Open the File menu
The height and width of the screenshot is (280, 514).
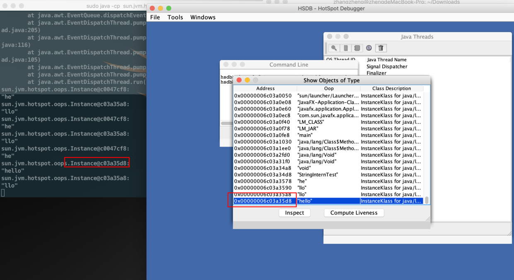[155, 17]
